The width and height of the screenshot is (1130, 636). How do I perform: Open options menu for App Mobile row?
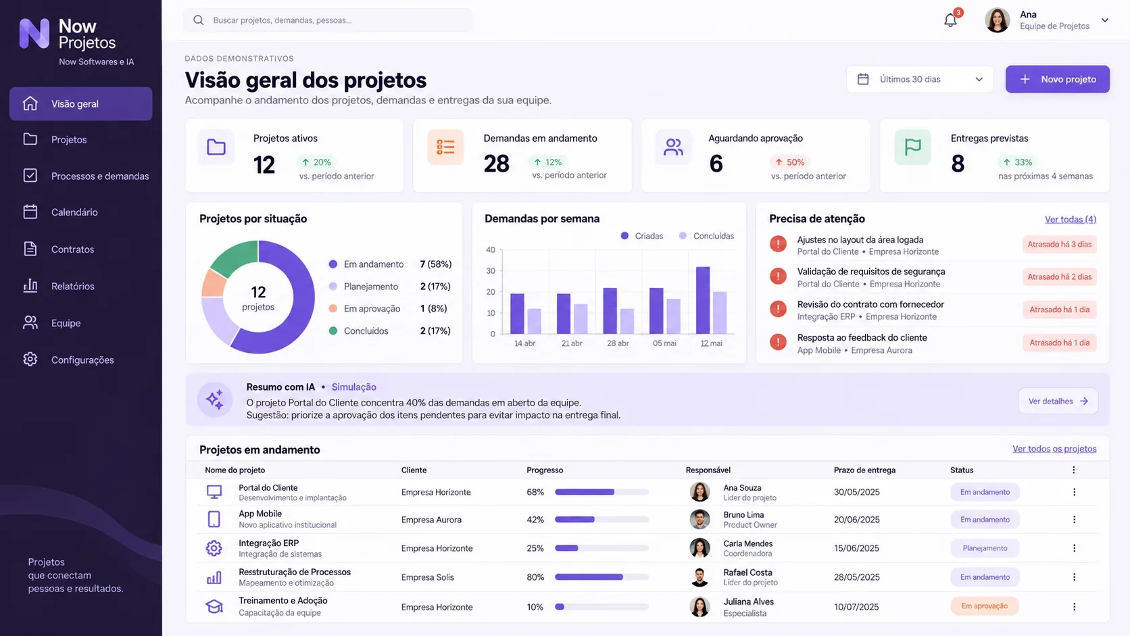(1074, 520)
